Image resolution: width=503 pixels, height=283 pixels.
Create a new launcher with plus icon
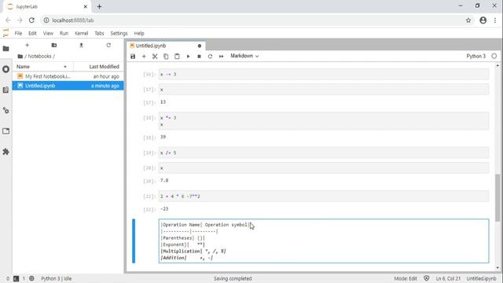click(27, 46)
